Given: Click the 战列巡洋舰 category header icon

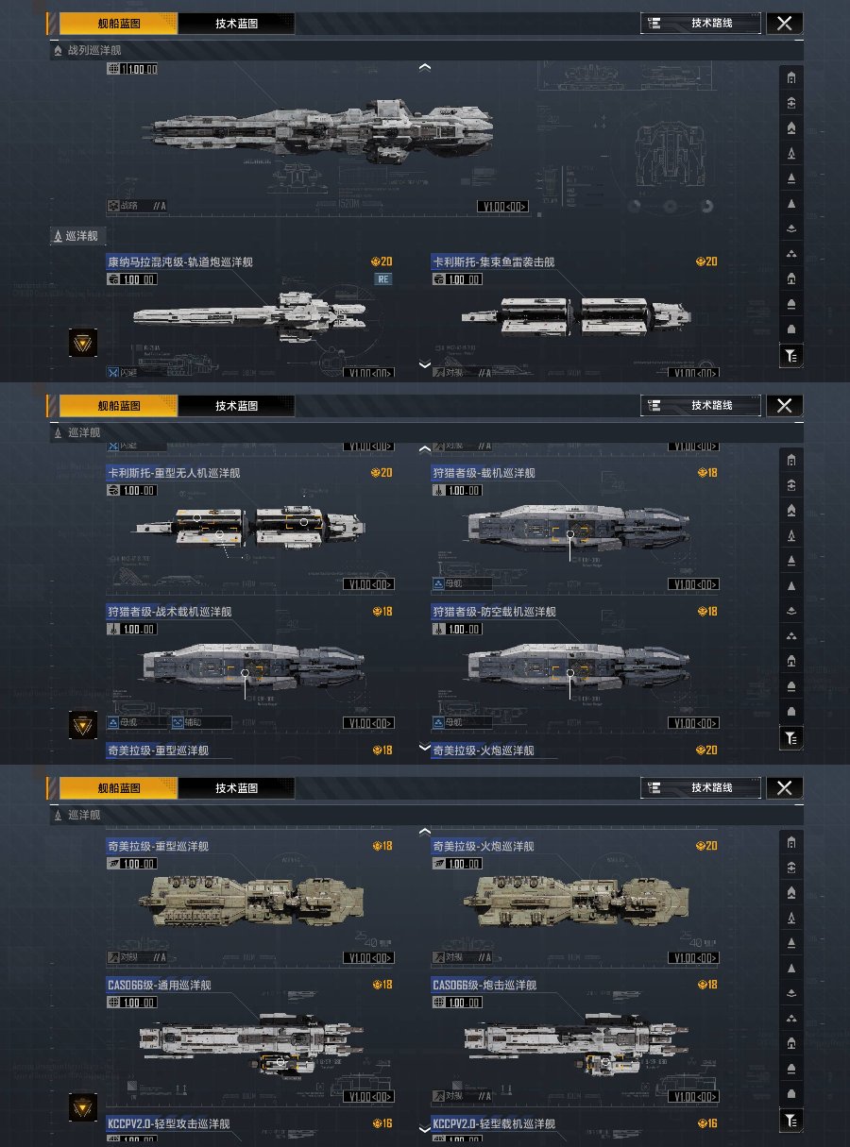Looking at the screenshot, I should (x=59, y=50).
